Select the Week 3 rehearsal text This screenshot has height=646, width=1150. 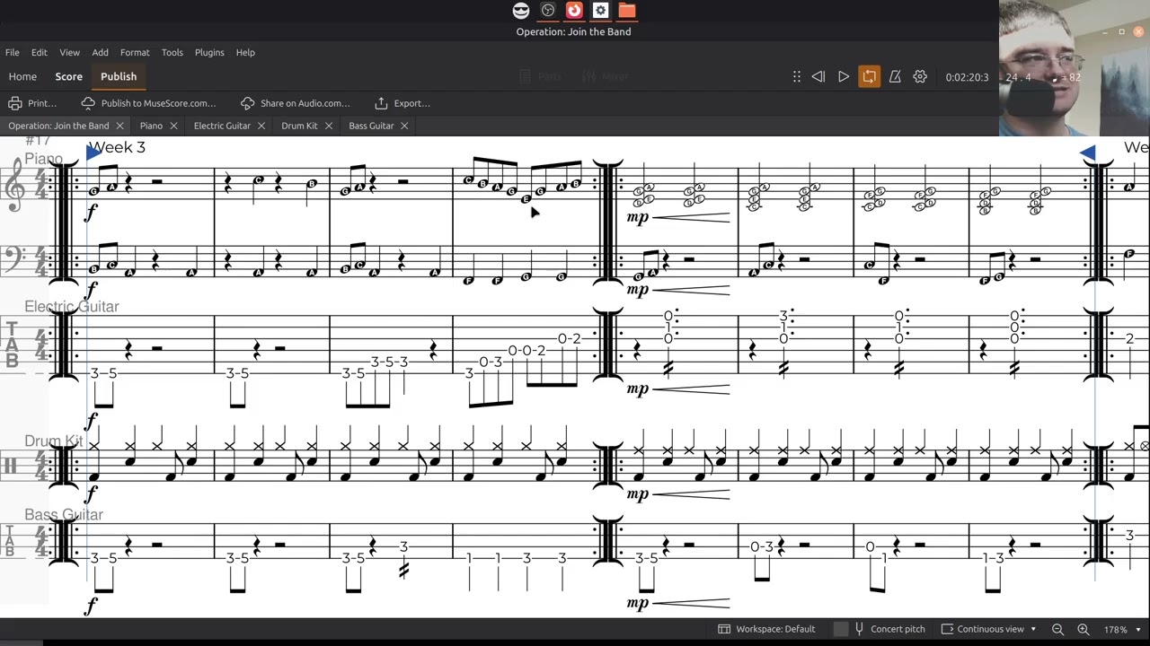[x=117, y=147]
